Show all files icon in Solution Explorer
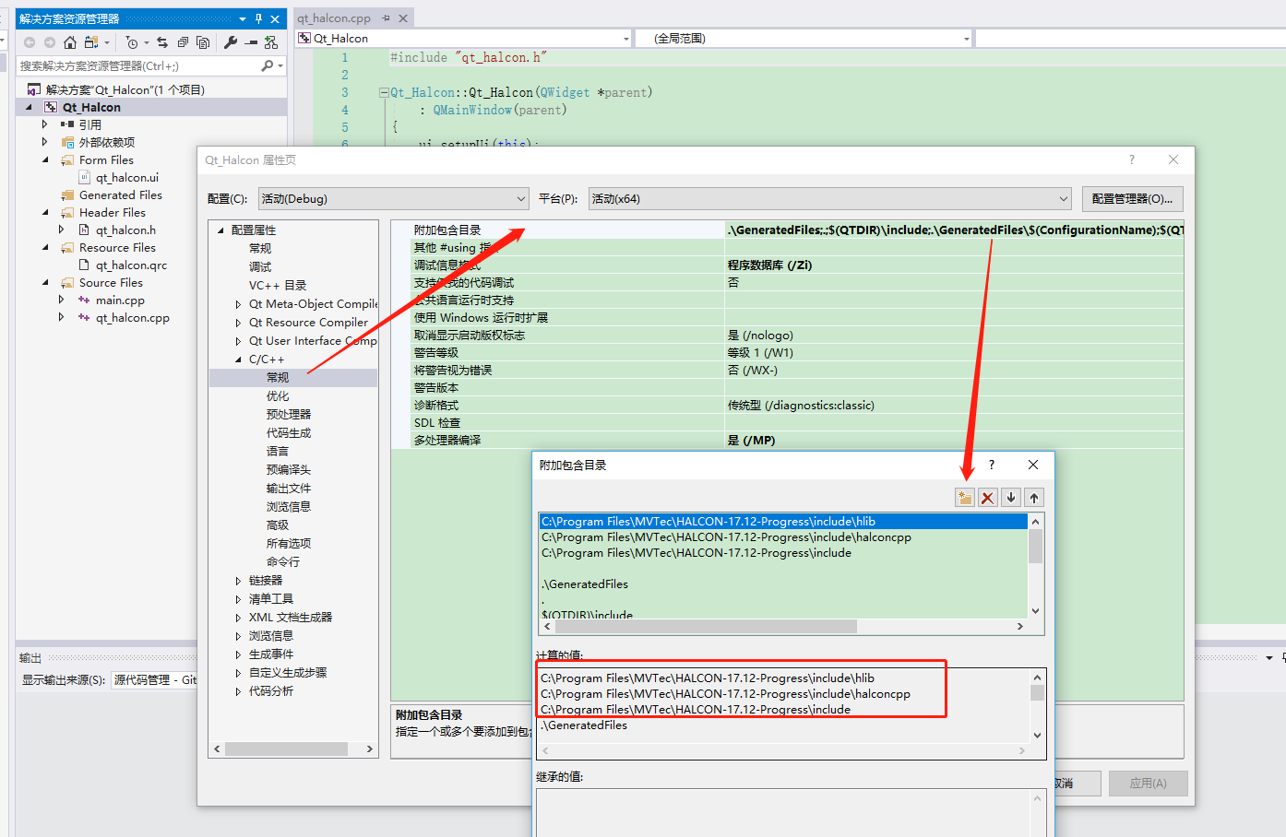Viewport: 1286px width, 837px height. click(x=203, y=42)
